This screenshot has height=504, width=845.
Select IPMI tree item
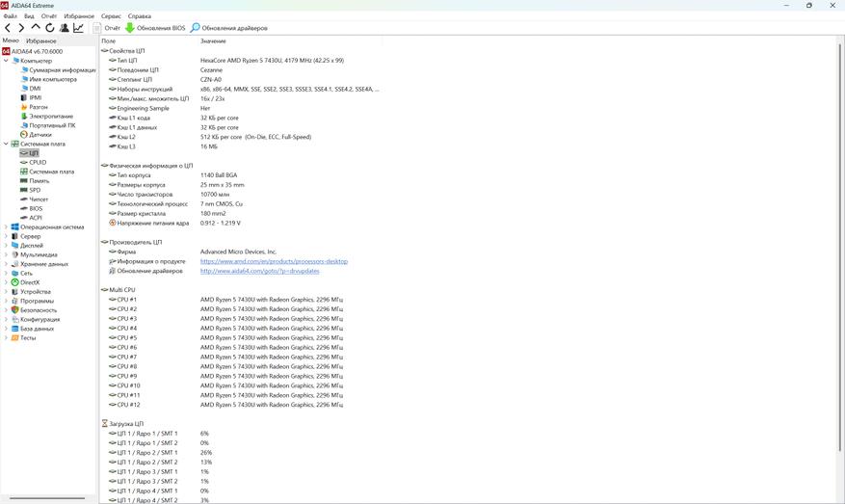[31, 97]
